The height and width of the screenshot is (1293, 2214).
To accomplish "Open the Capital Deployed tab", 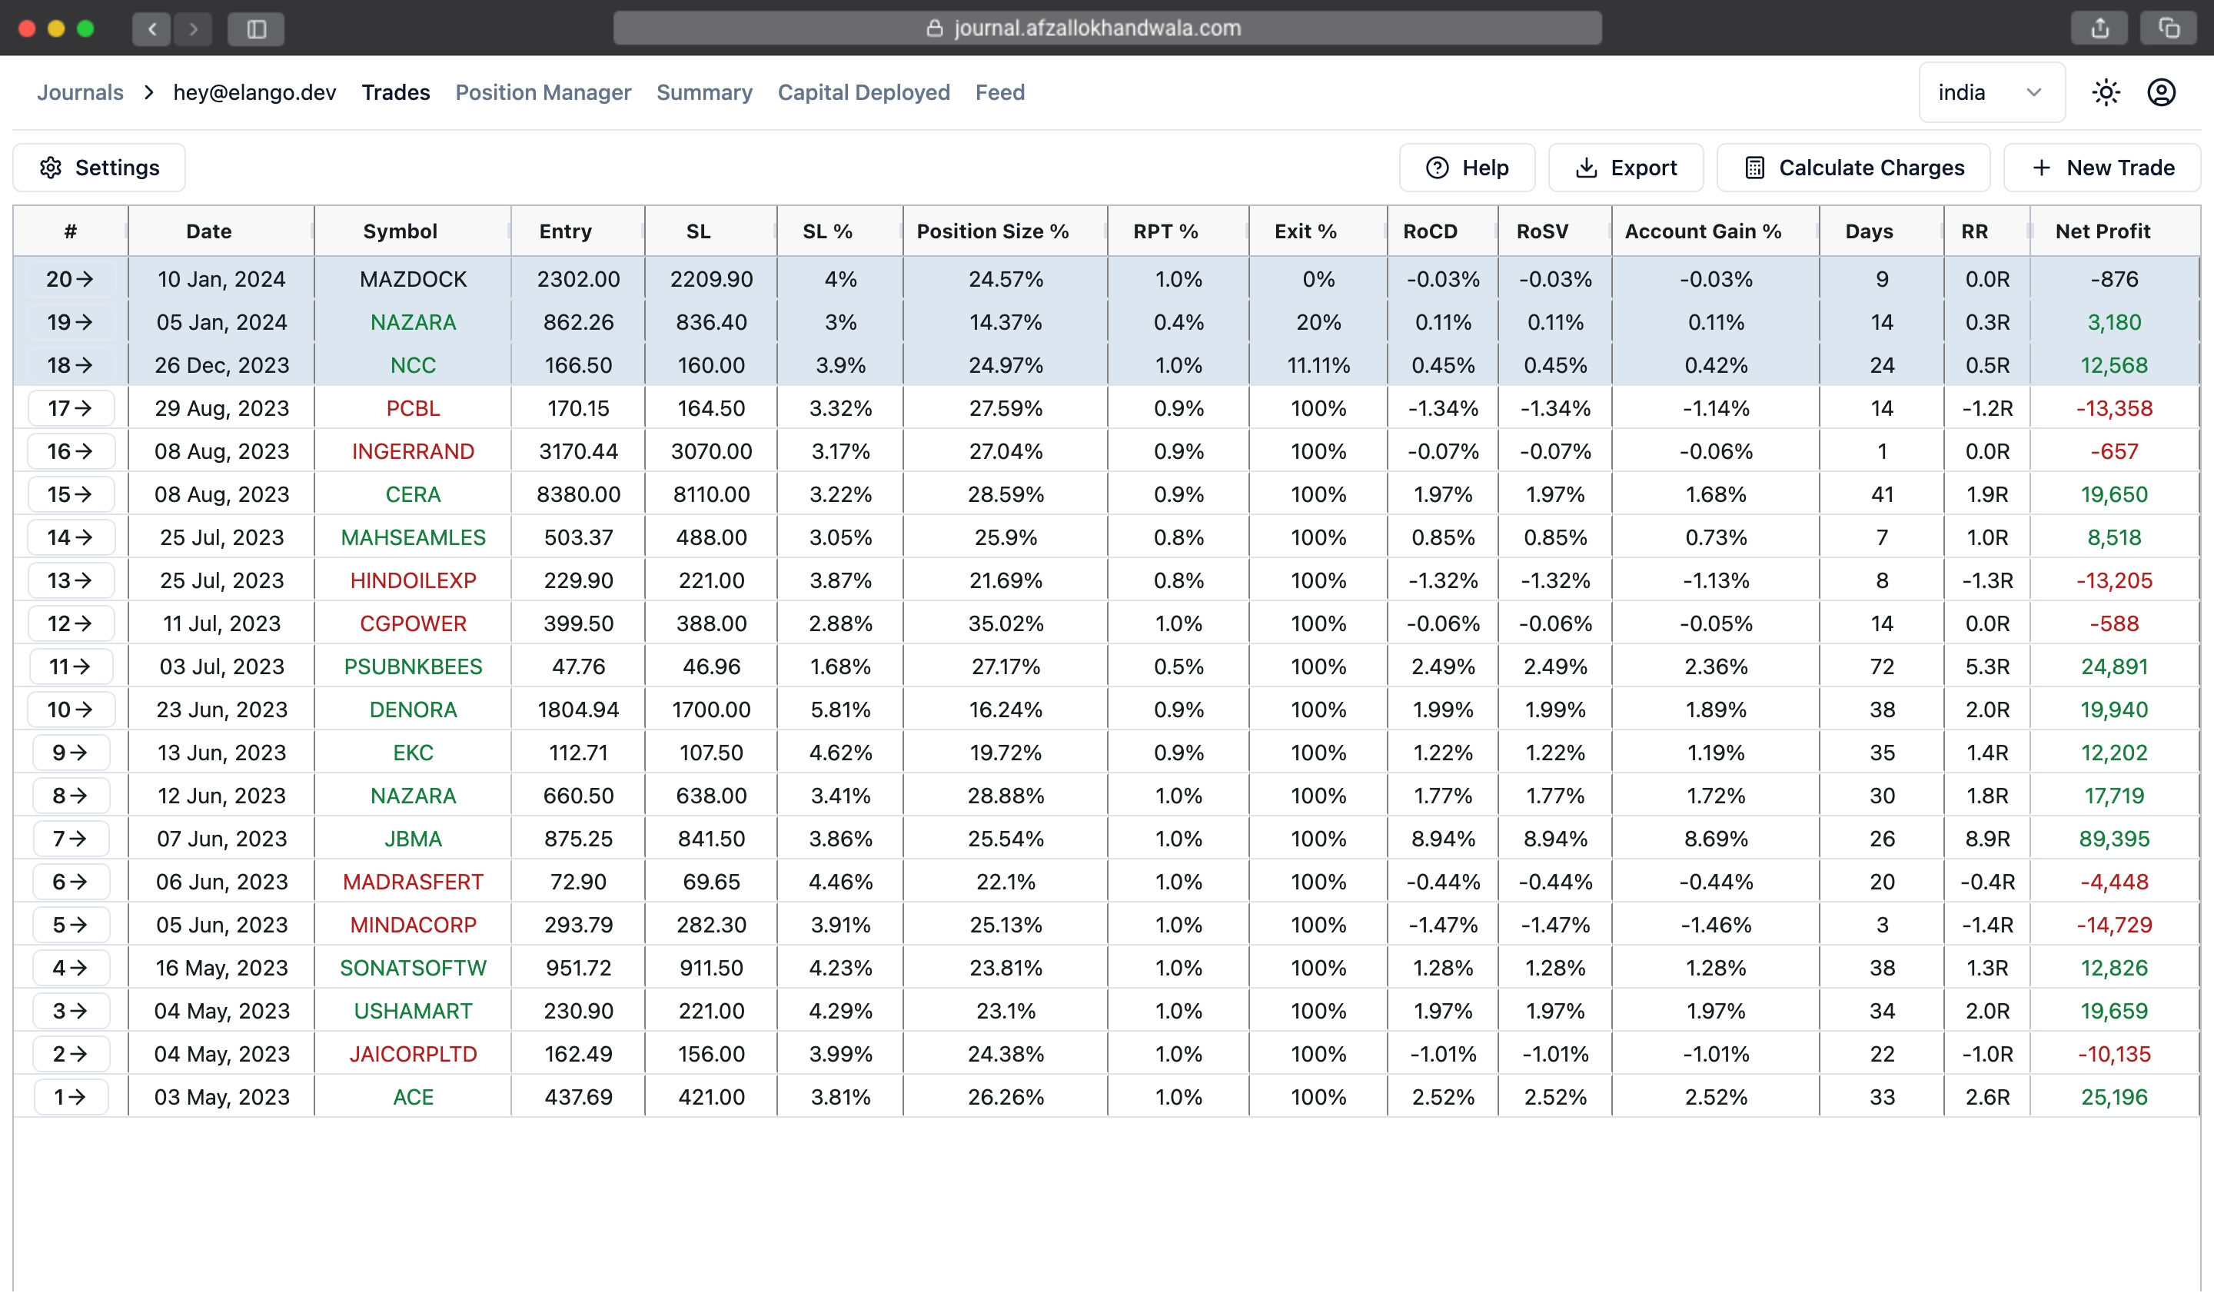I will [863, 92].
